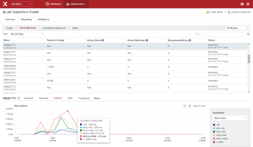Click the 20 GB resource usage cell

point(50,81)
